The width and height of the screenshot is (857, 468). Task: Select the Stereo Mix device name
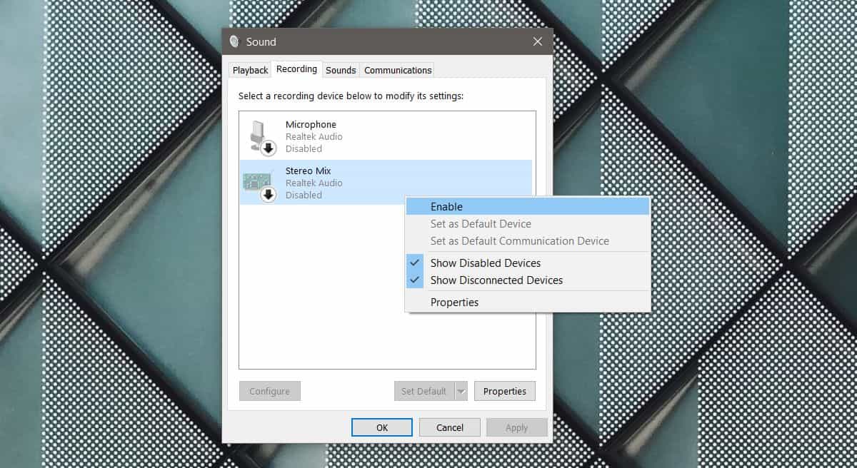point(309,171)
